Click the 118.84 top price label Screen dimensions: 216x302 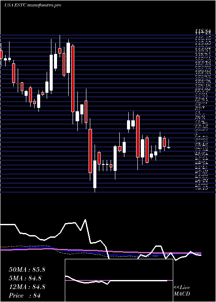click(x=203, y=31)
